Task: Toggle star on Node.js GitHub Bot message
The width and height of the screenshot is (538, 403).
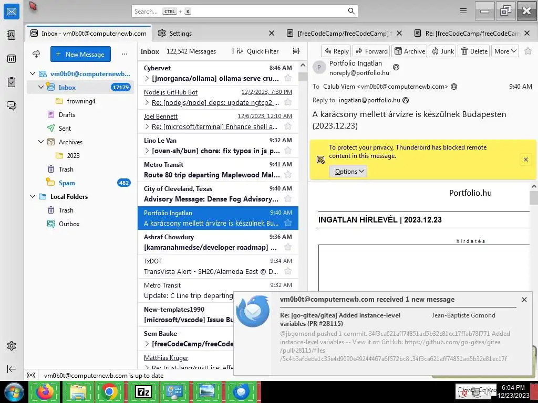Action: point(288,102)
